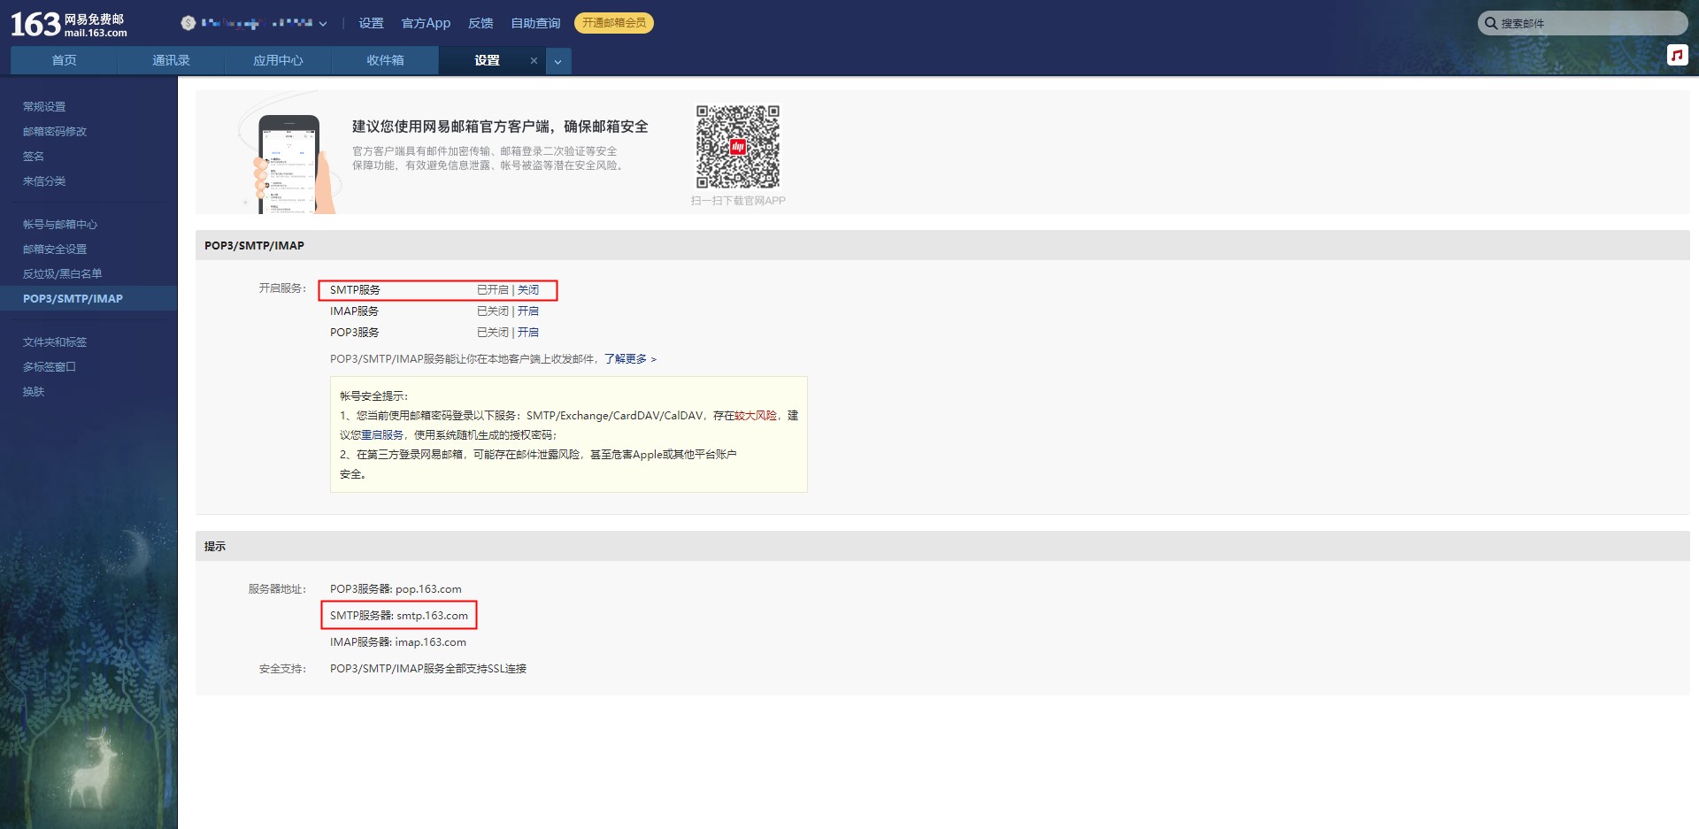Open 文件夹和标签 in sidebar

(55, 342)
